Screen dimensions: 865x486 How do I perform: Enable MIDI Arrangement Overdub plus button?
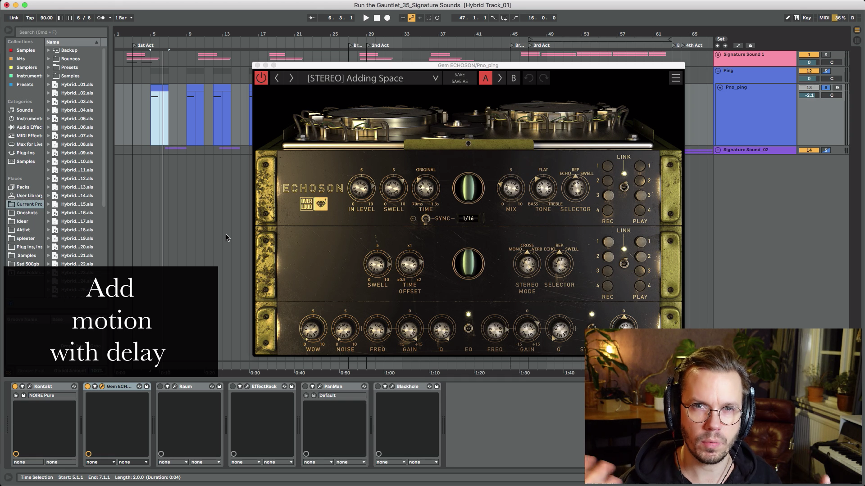pos(403,18)
